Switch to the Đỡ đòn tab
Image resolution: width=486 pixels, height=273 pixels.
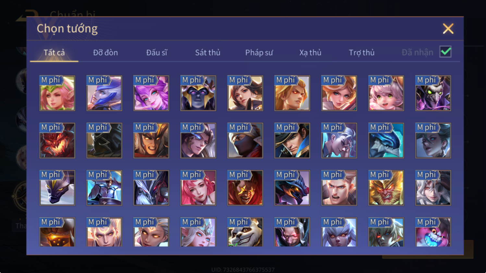click(105, 53)
